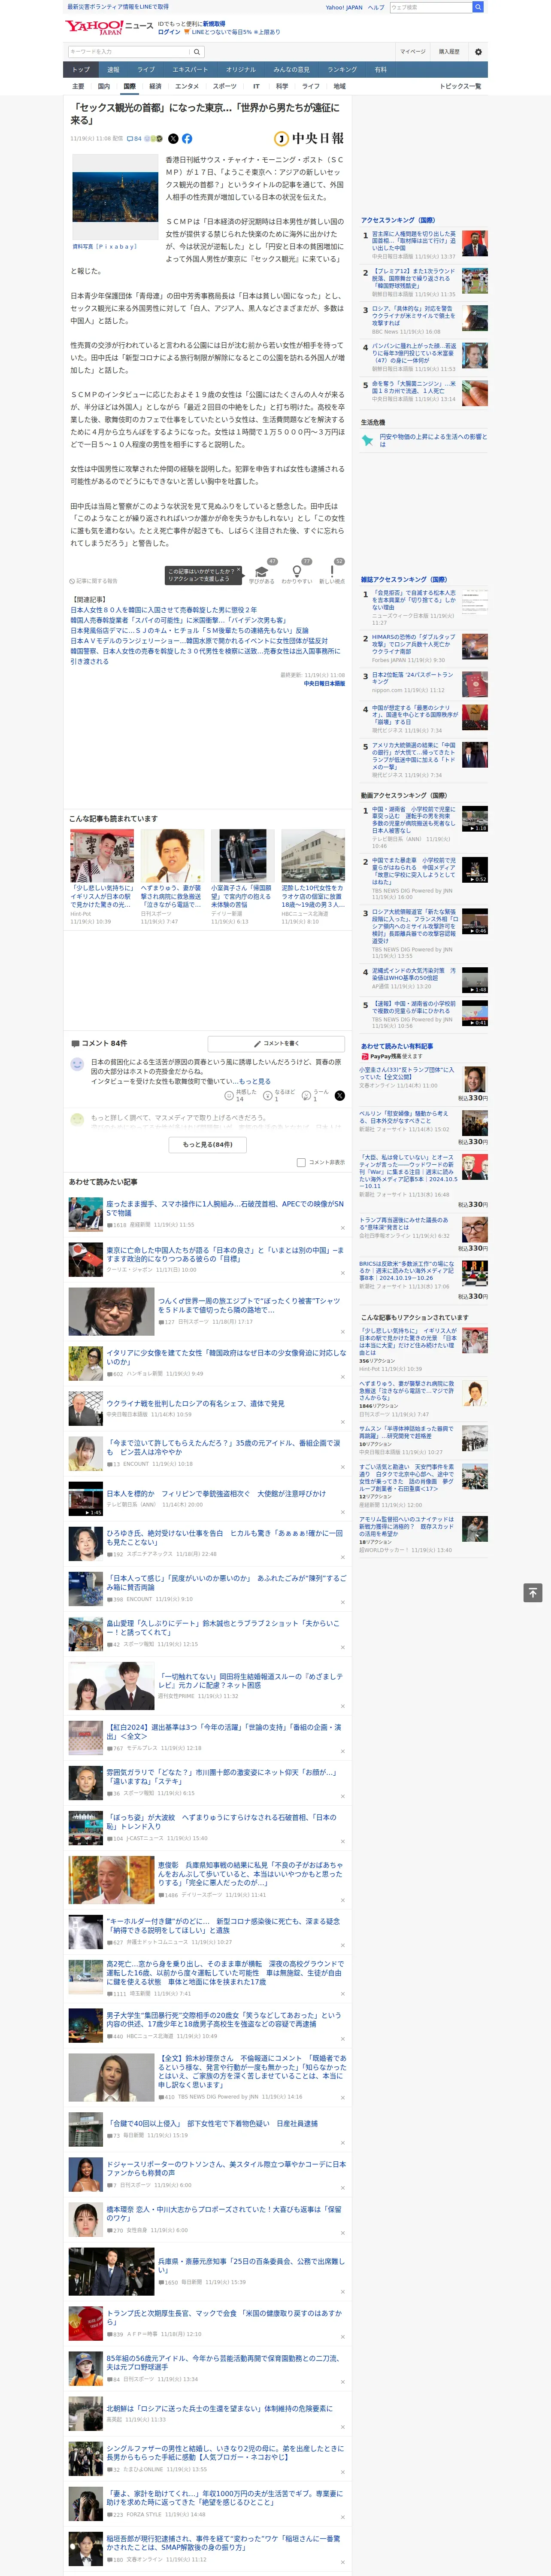
Task: Open settings via the gear icon
Action: coord(478,51)
